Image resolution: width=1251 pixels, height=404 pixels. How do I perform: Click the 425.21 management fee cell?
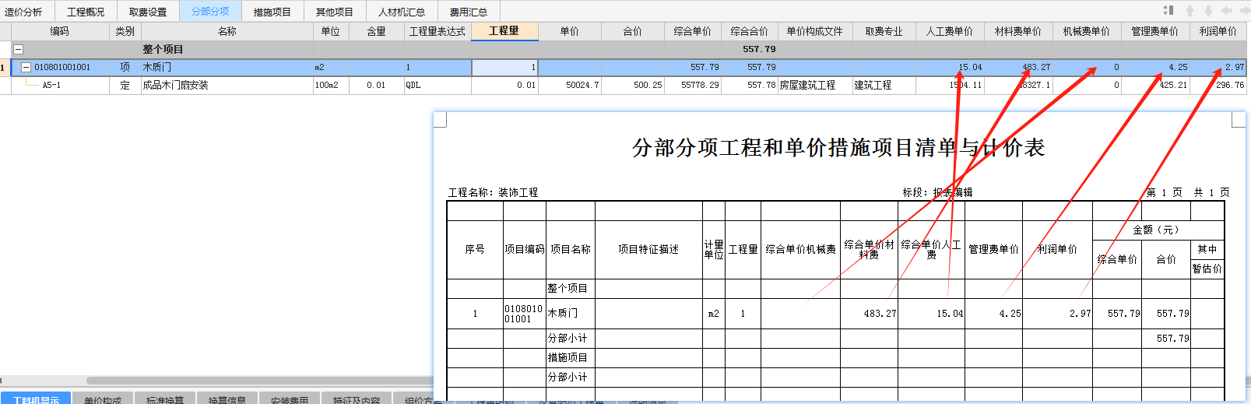coord(1155,86)
